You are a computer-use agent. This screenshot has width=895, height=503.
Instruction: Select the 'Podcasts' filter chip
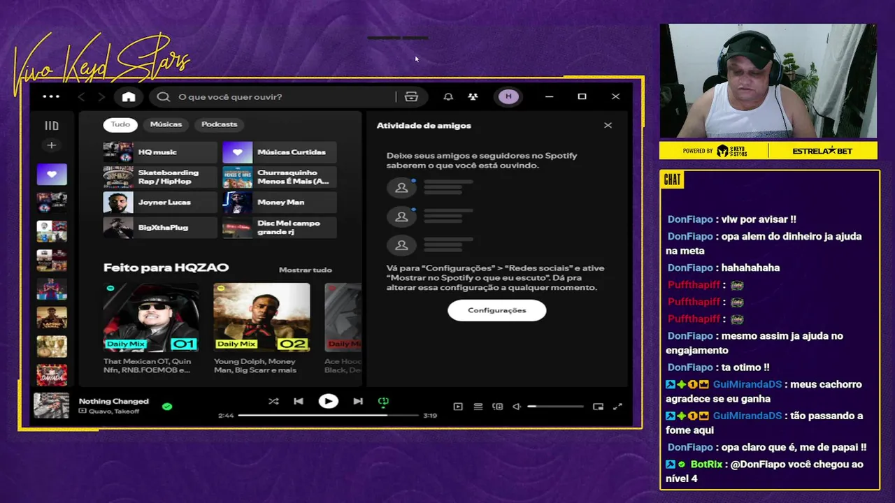(x=220, y=124)
